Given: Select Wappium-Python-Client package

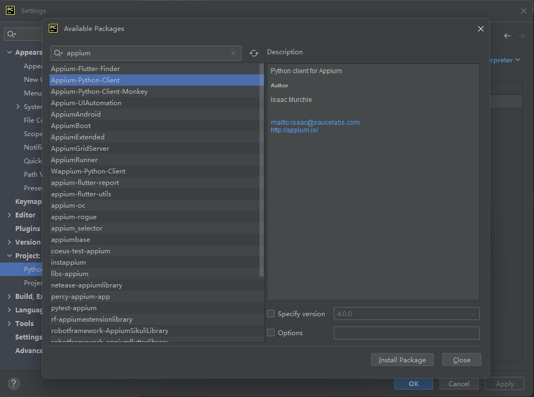Looking at the screenshot, I should click(x=154, y=171).
